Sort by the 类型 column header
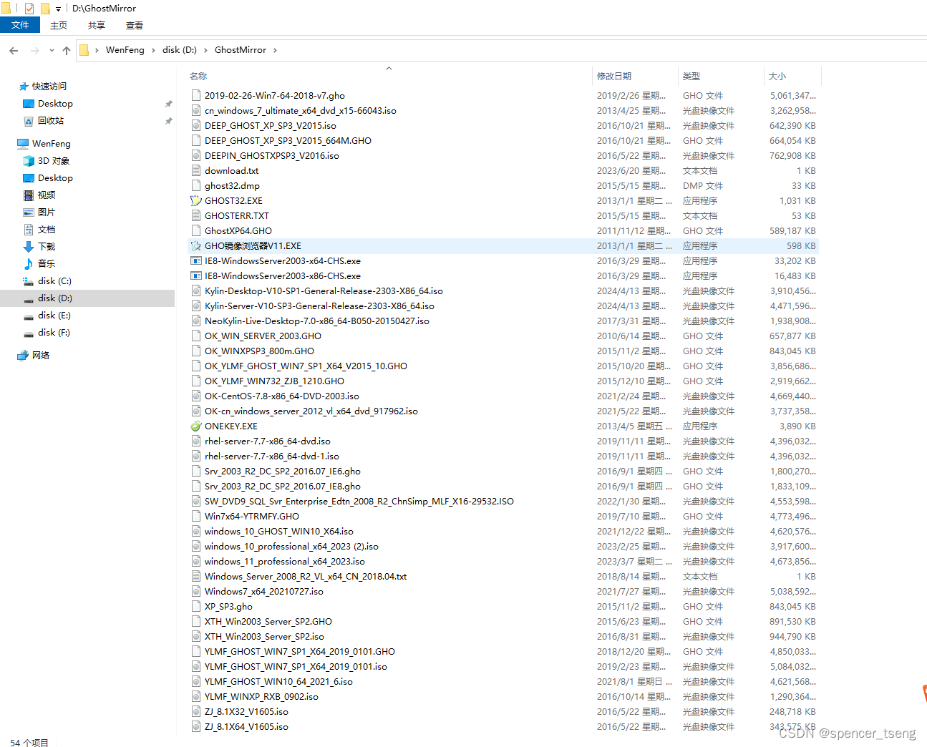This screenshot has width=927, height=747. pos(691,76)
